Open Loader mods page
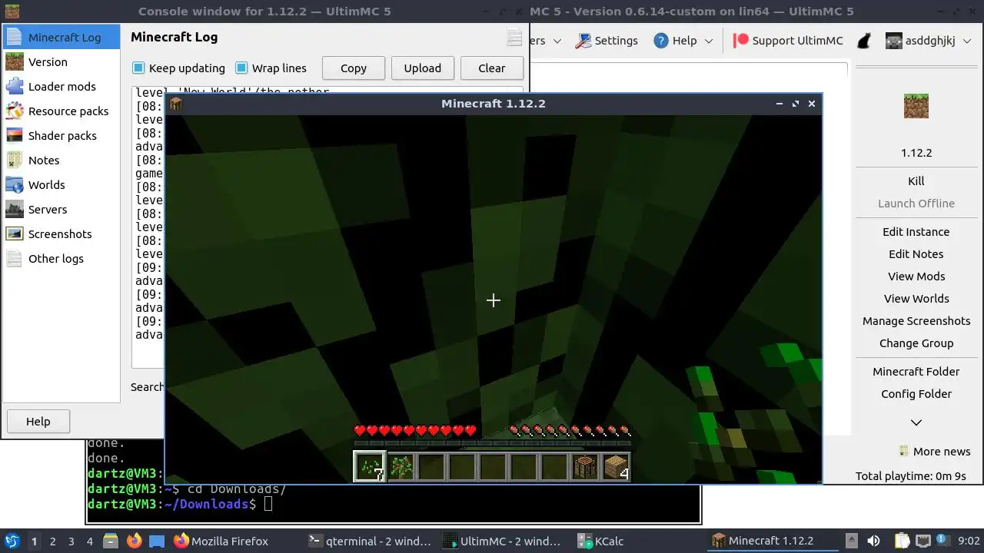This screenshot has height=553, width=984. (x=61, y=87)
